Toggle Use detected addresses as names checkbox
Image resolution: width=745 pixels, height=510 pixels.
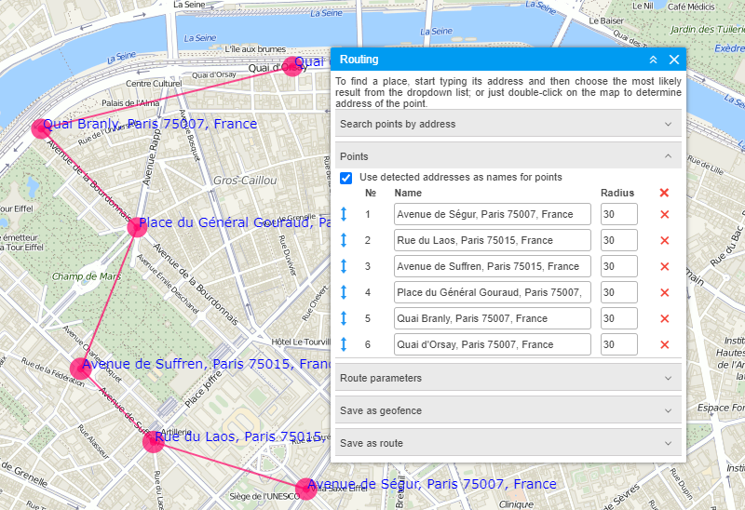pos(345,178)
